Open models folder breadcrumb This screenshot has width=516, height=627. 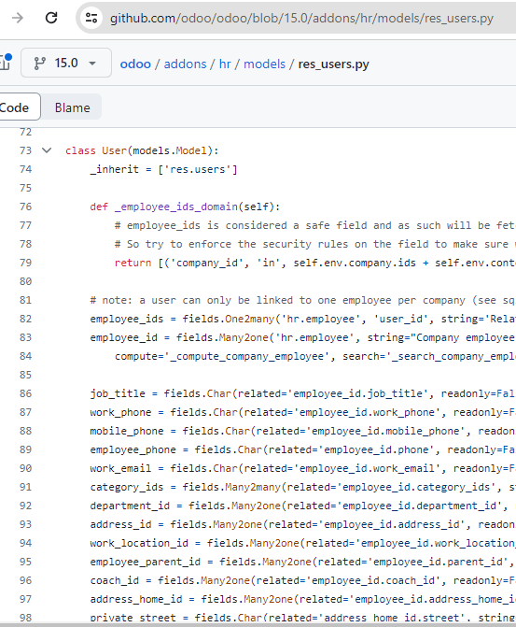coord(264,64)
